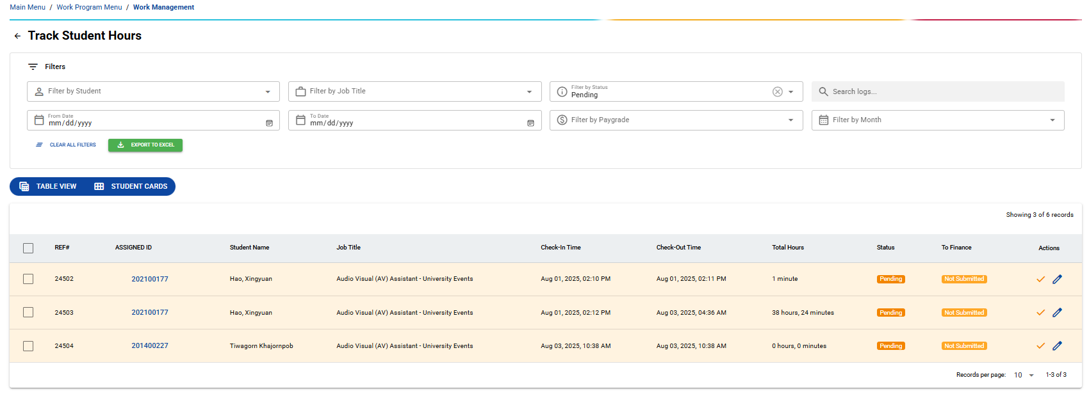Click edit pencil icon for record 24503
Screen dimensions: 1089x412
tap(1057, 313)
